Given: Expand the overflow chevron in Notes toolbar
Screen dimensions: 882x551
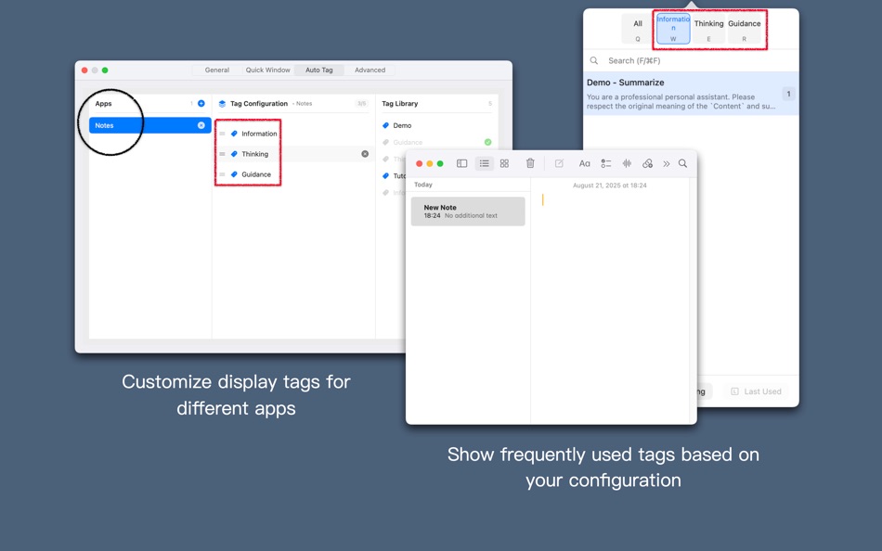Looking at the screenshot, I should point(667,163).
